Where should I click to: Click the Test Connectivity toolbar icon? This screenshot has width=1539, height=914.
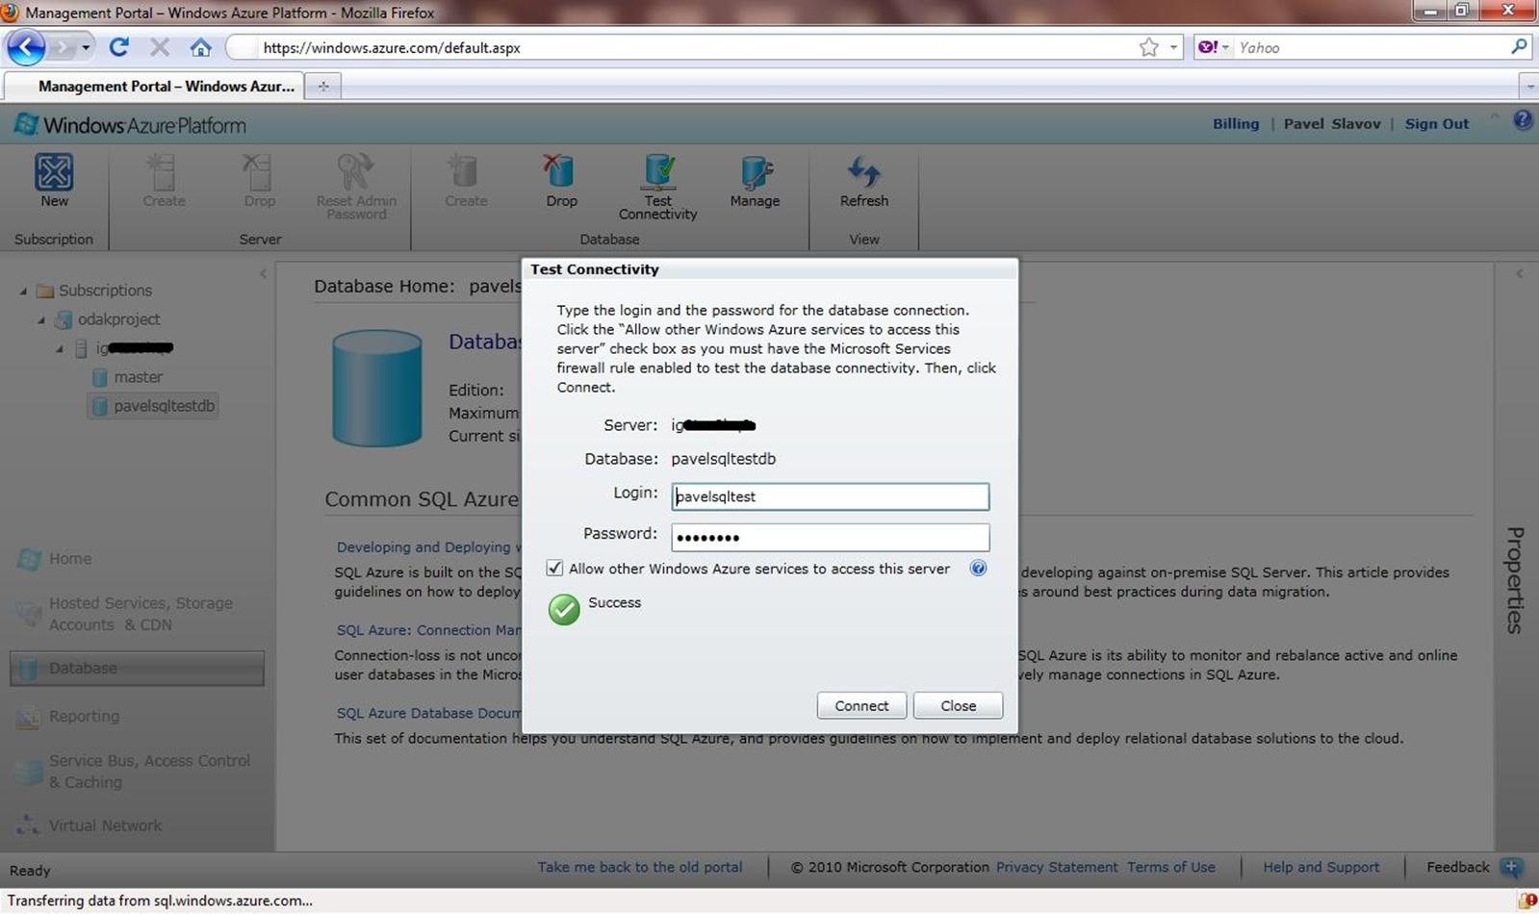pyautogui.click(x=658, y=173)
